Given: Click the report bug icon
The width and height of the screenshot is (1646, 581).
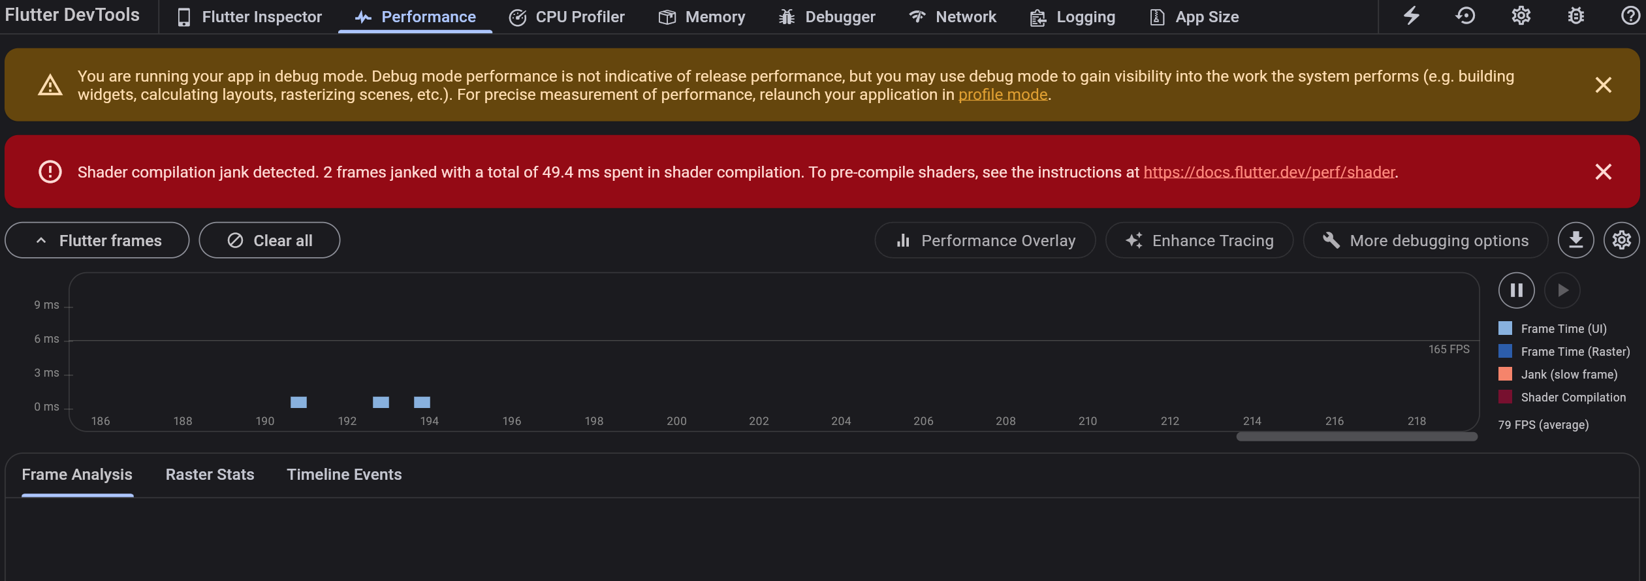Looking at the screenshot, I should (1575, 16).
